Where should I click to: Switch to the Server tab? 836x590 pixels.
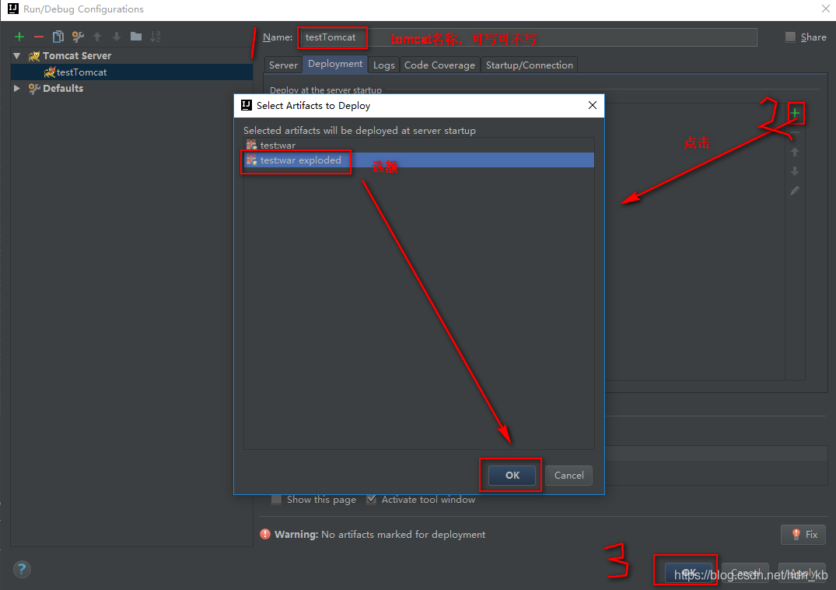(x=283, y=65)
